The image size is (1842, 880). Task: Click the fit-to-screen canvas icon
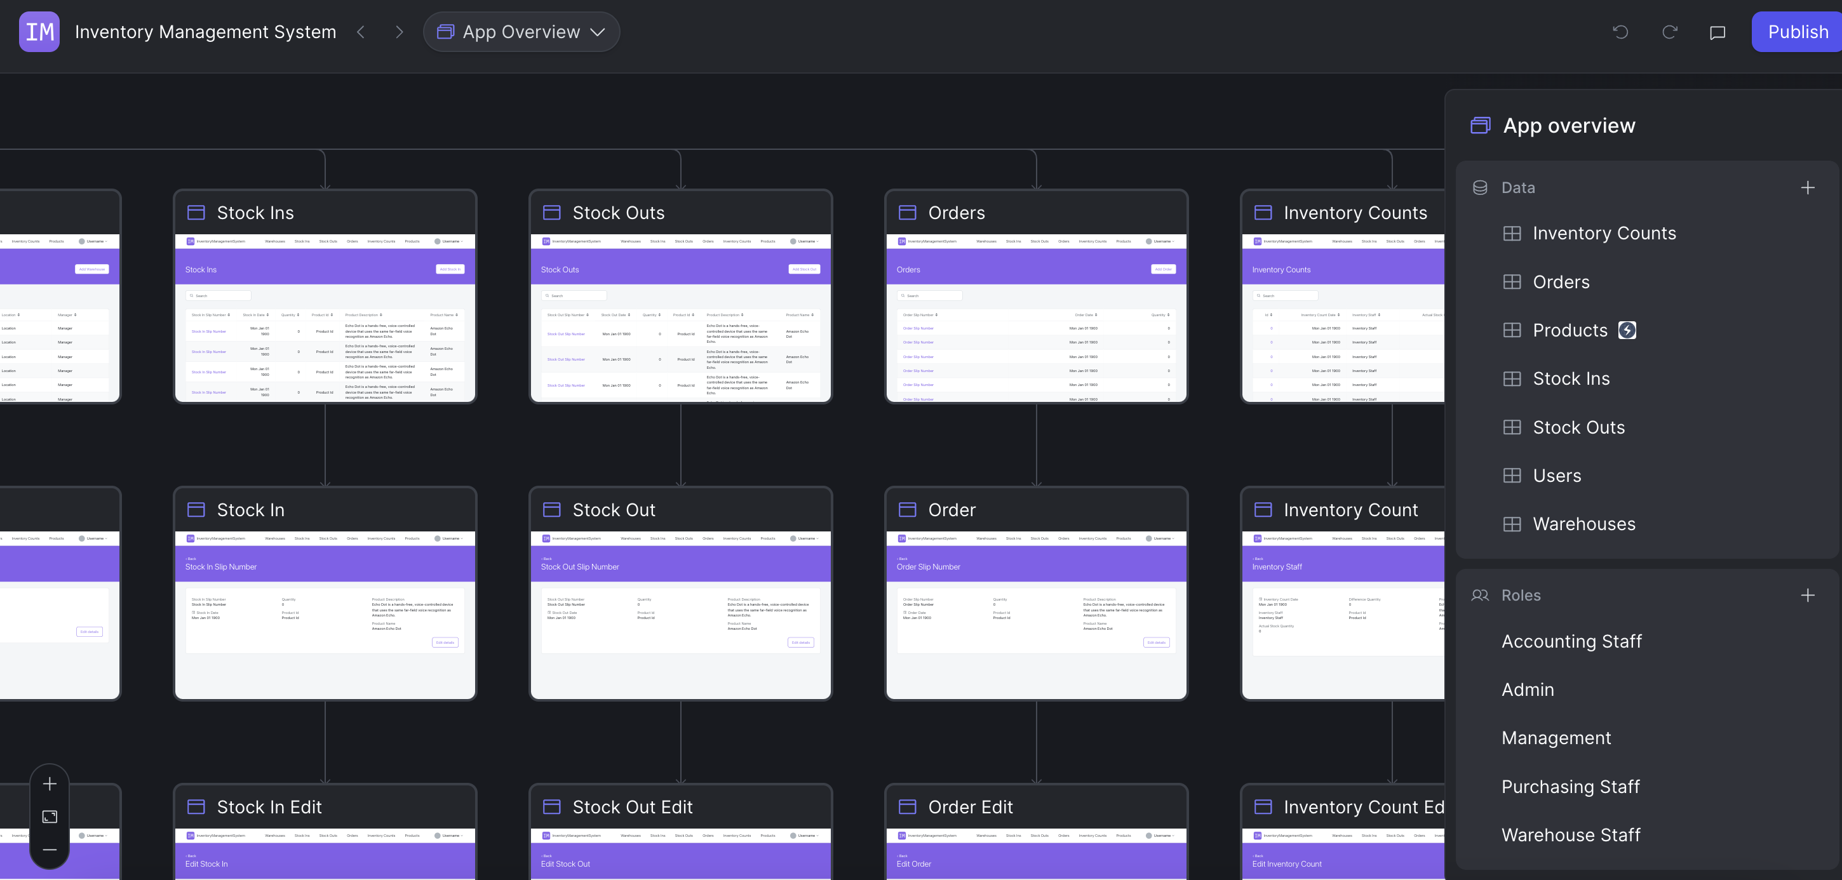[x=50, y=817]
